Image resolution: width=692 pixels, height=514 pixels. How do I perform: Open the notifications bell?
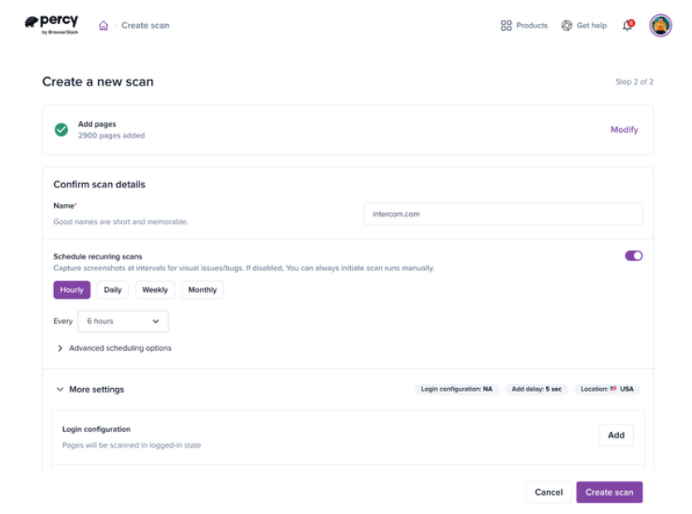(627, 26)
